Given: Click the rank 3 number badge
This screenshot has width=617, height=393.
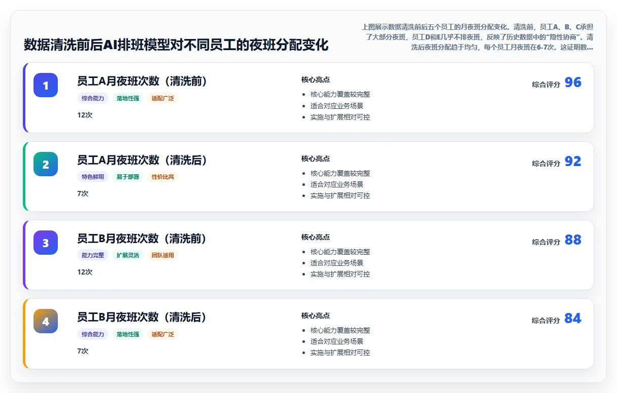Looking at the screenshot, I should point(46,243).
